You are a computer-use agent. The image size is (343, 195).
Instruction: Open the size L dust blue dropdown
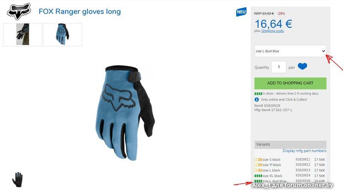290,51
